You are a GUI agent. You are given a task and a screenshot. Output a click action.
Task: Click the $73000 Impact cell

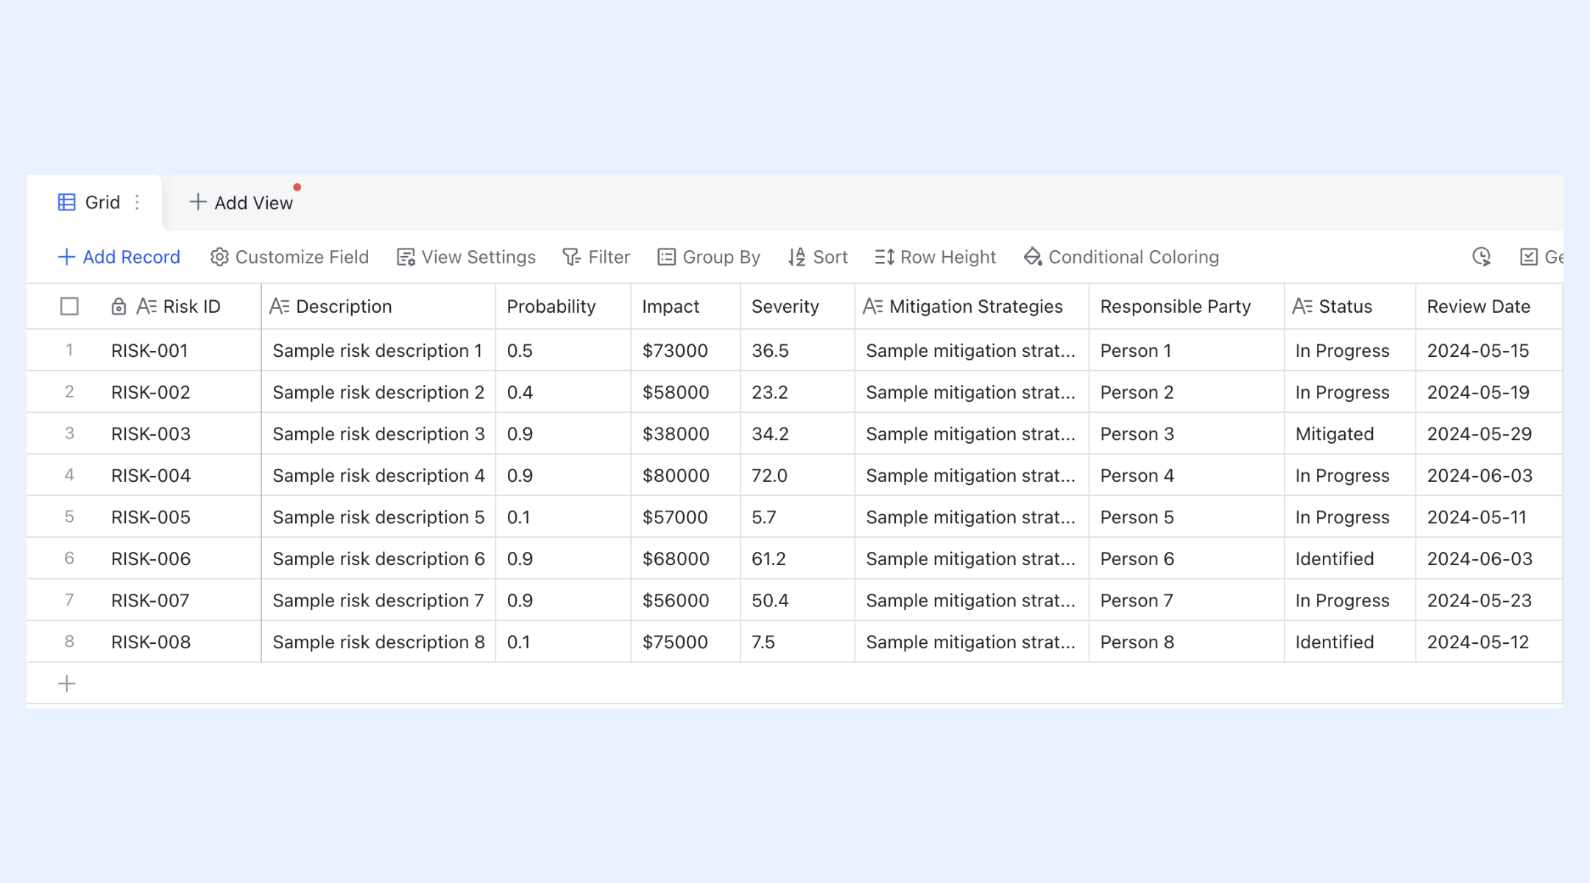(685, 350)
